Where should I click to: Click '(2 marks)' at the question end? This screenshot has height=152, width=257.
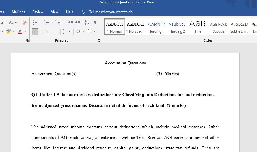176,105
